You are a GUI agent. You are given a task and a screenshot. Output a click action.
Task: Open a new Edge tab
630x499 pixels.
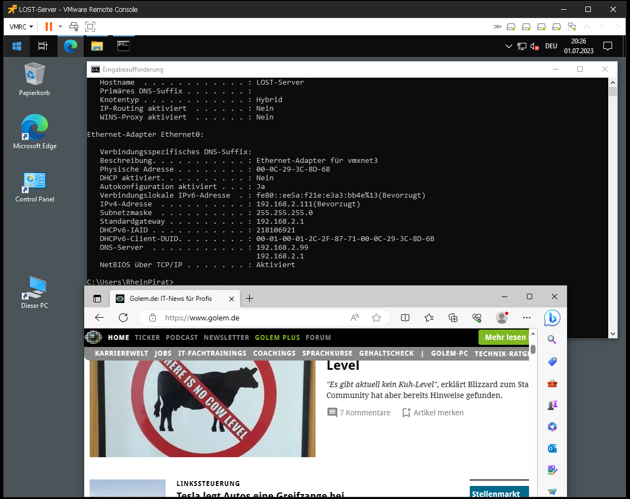coord(249,299)
